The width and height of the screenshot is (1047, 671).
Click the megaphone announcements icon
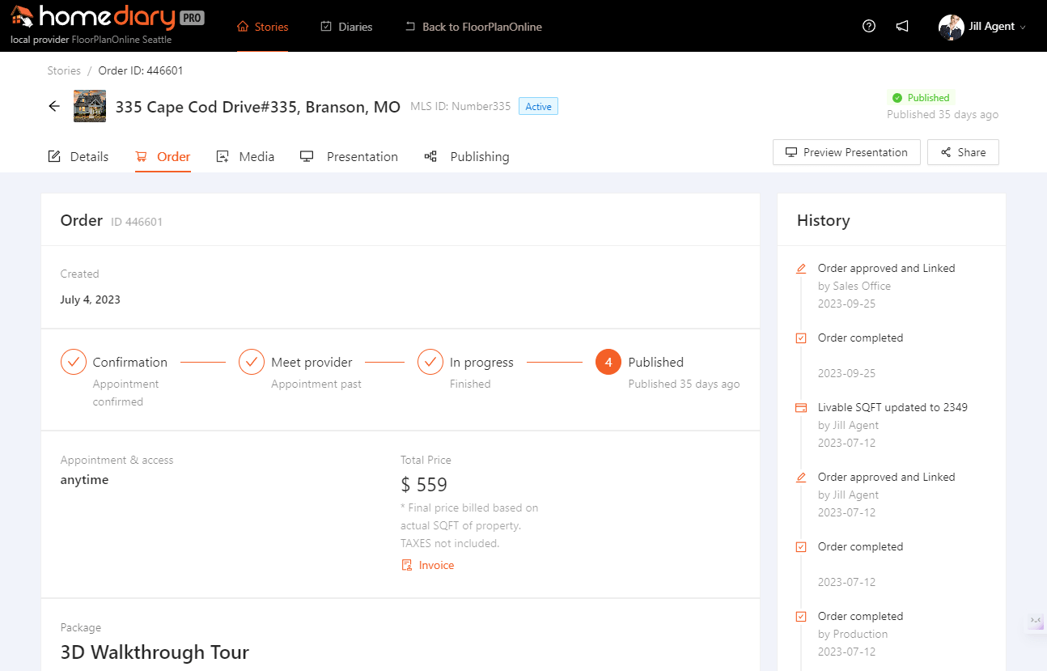coord(901,26)
